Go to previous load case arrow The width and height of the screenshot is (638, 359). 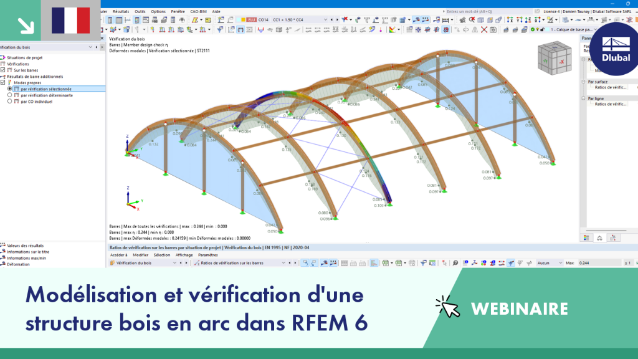(x=331, y=19)
